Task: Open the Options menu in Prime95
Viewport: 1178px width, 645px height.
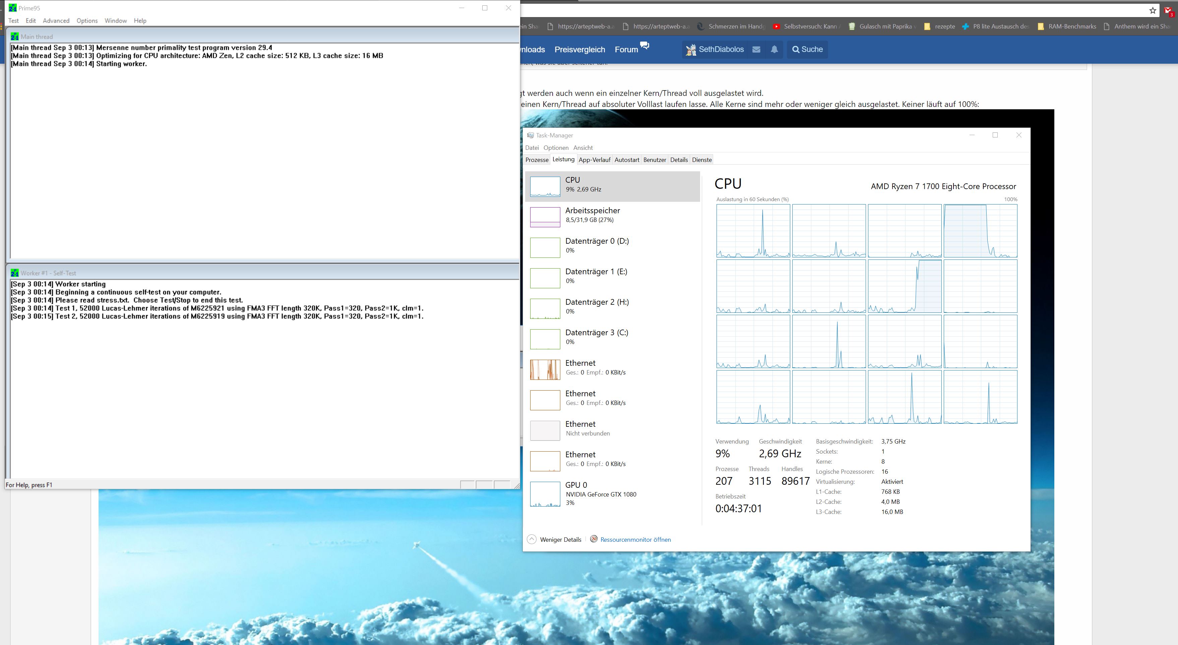Action: (x=87, y=20)
